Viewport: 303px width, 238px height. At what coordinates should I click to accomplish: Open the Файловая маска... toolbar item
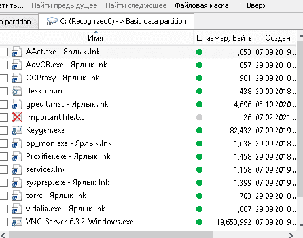click(x=205, y=5)
